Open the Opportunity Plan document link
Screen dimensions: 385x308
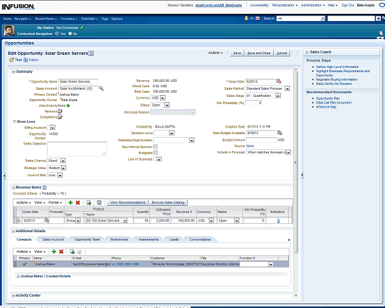[x=328, y=98]
